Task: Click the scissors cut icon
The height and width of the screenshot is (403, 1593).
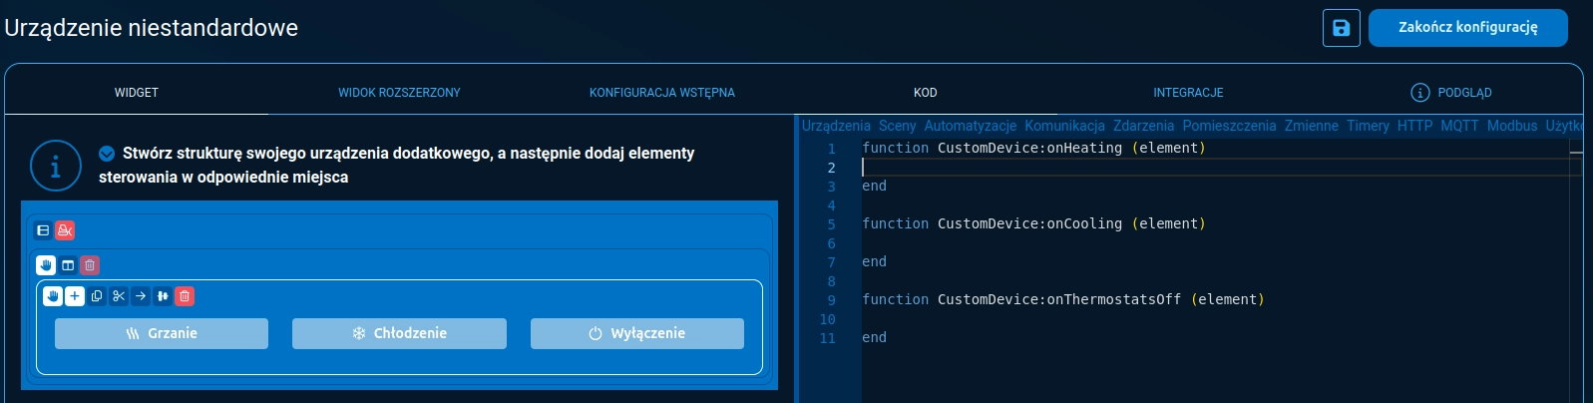Action: tap(119, 296)
